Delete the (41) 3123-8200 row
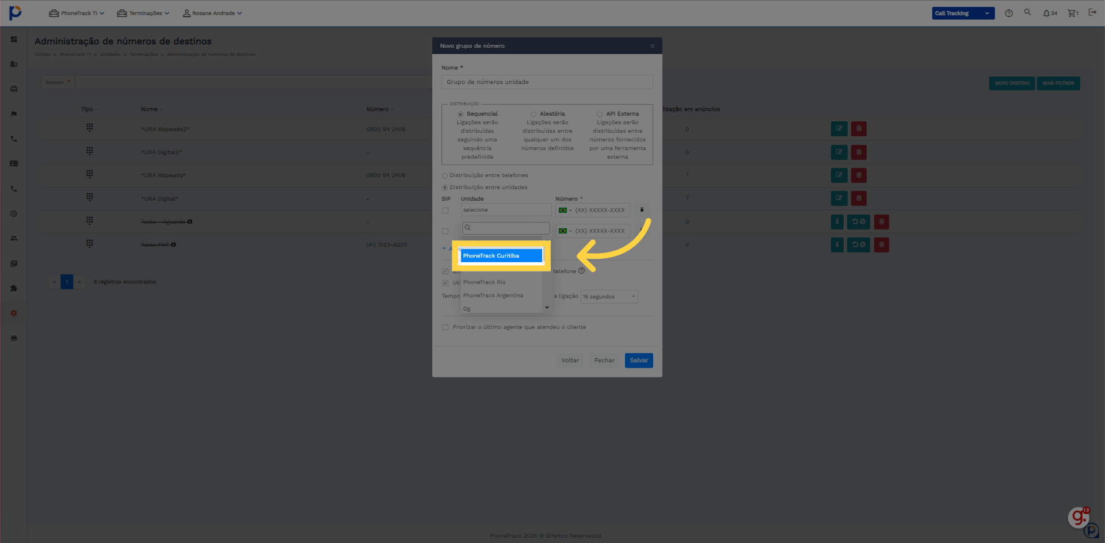Screen dimensions: 1105x543 point(881,245)
